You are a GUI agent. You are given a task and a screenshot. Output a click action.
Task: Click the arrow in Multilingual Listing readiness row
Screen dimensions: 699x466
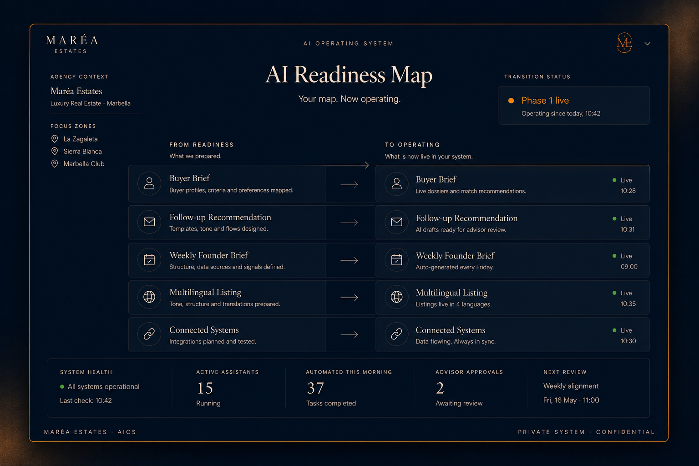coord(349,298)
